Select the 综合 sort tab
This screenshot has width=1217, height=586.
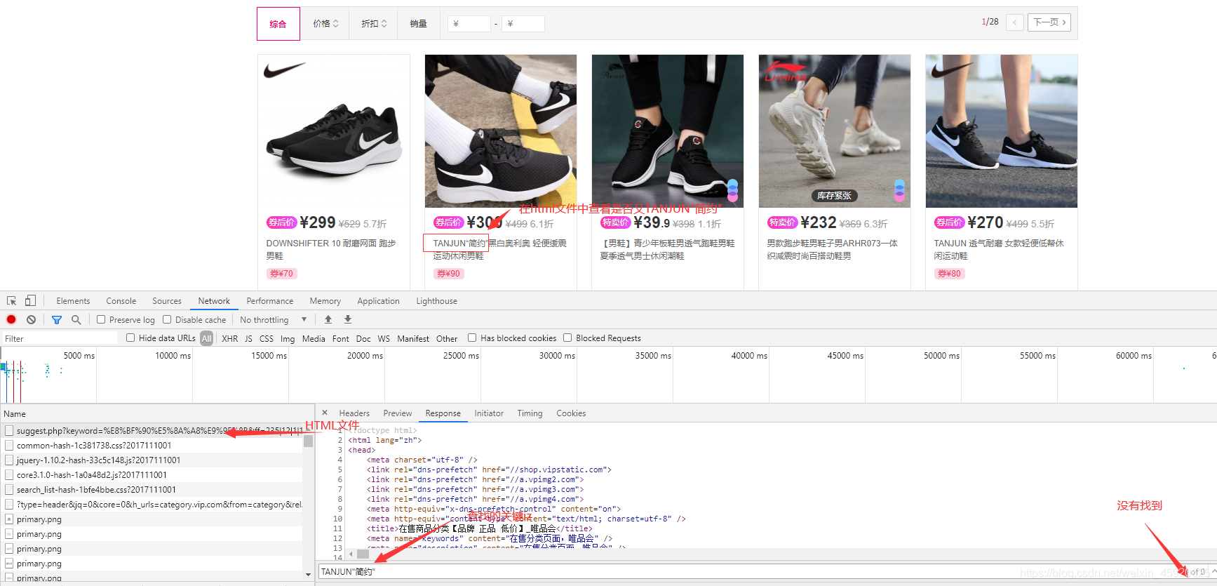click(x=278, y=24)
